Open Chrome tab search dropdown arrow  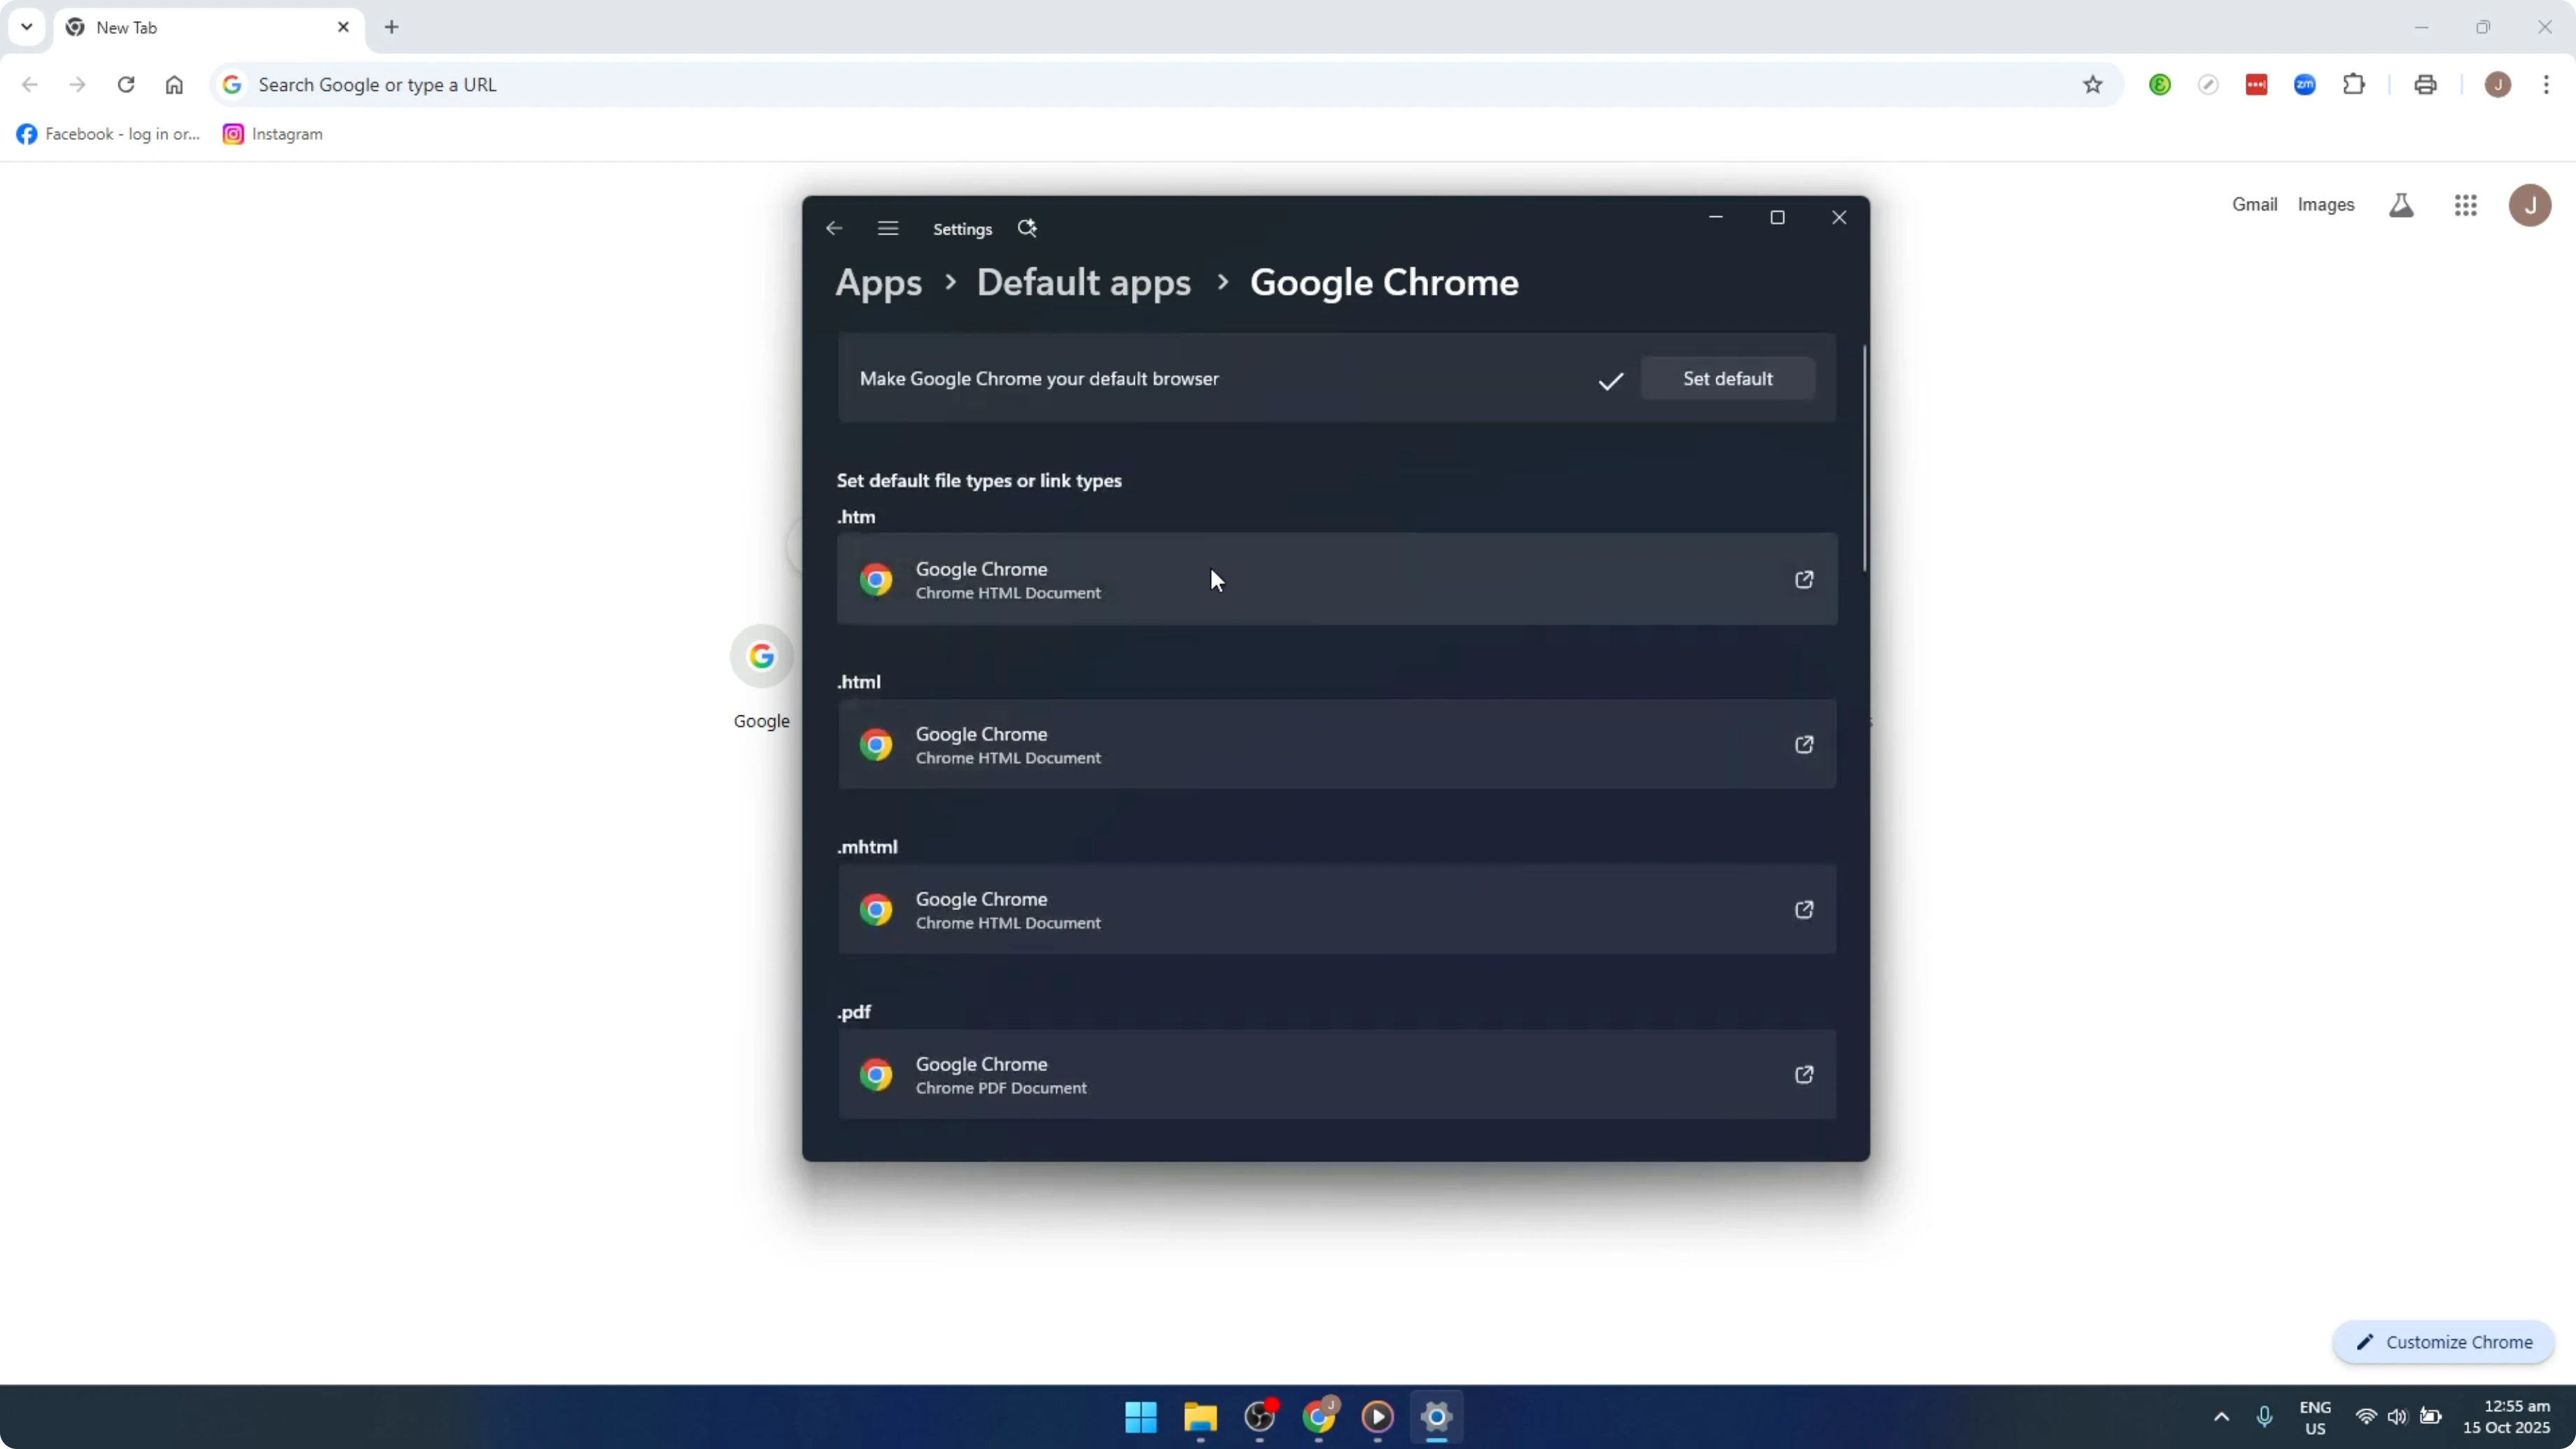pos(27,27)
